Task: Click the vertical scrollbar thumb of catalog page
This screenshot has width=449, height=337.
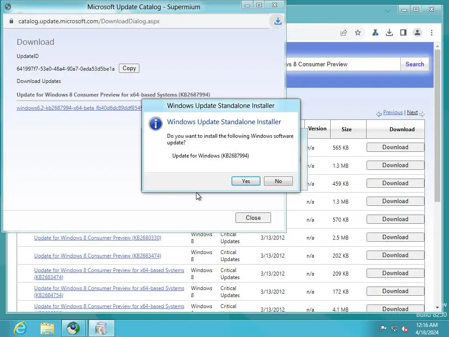Action: [437, 126]
